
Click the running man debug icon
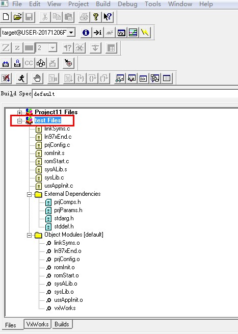pyautogui.click(x=21, y=79)
